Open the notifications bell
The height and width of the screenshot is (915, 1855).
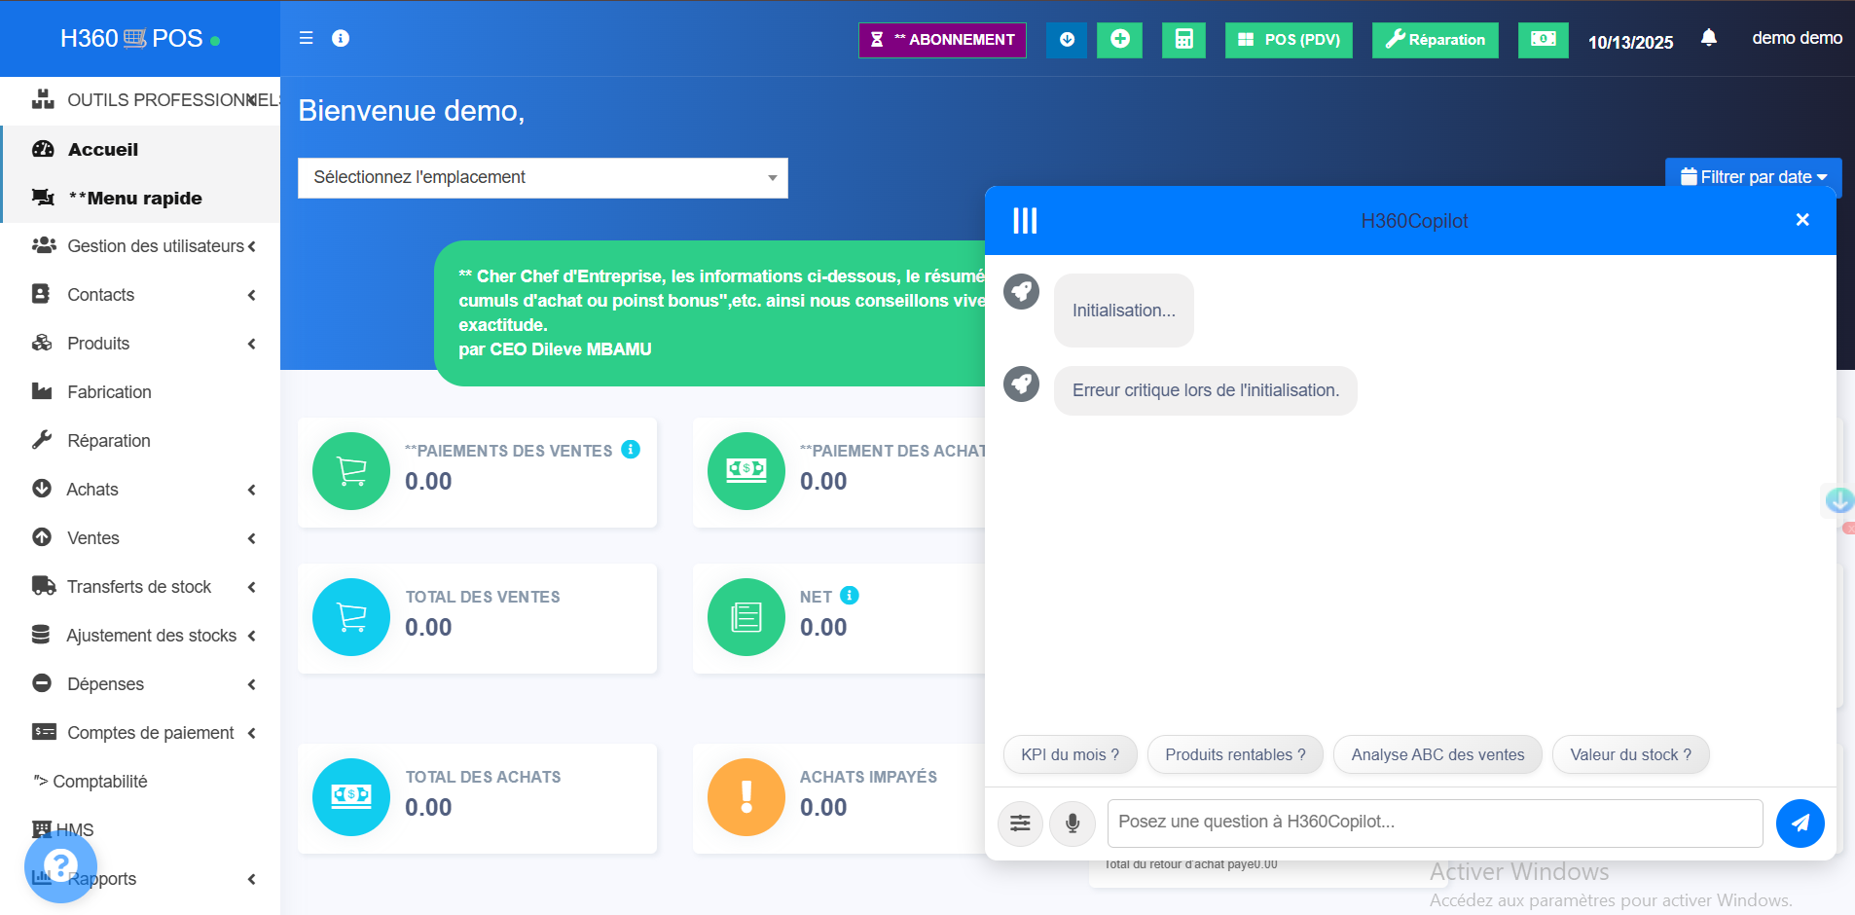[1708, 38]
